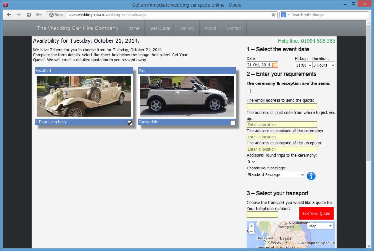374x251 pixels.
Task: Click the page vertical scrollbar
Action: tap(368, 94)
